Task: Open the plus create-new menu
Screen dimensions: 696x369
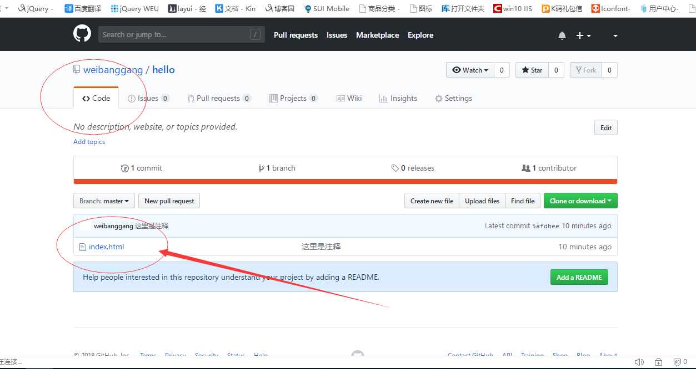Action: [x=583, y=35]
